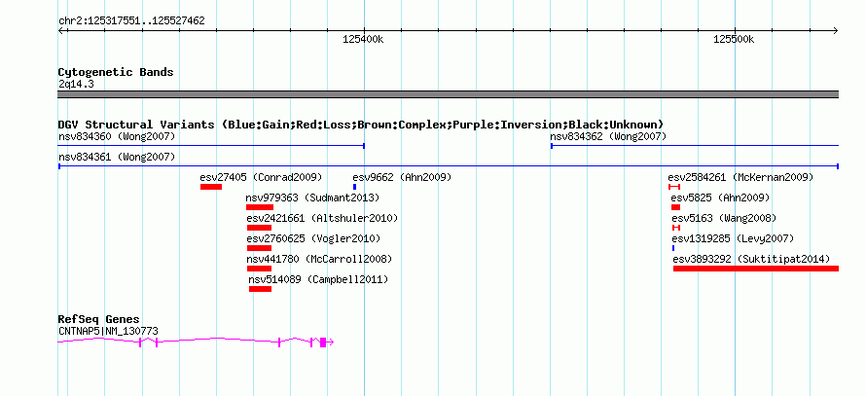This screenshot has height=396, width=866.
Task: Click the small blue gain bar of esv9662
Action: [354, 187]
